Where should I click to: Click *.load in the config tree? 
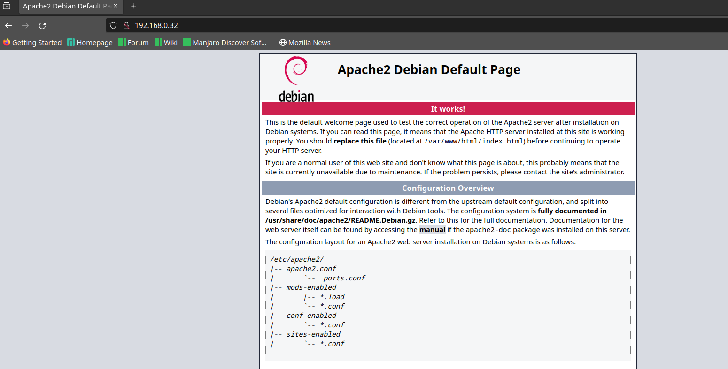tap(332, 297)
